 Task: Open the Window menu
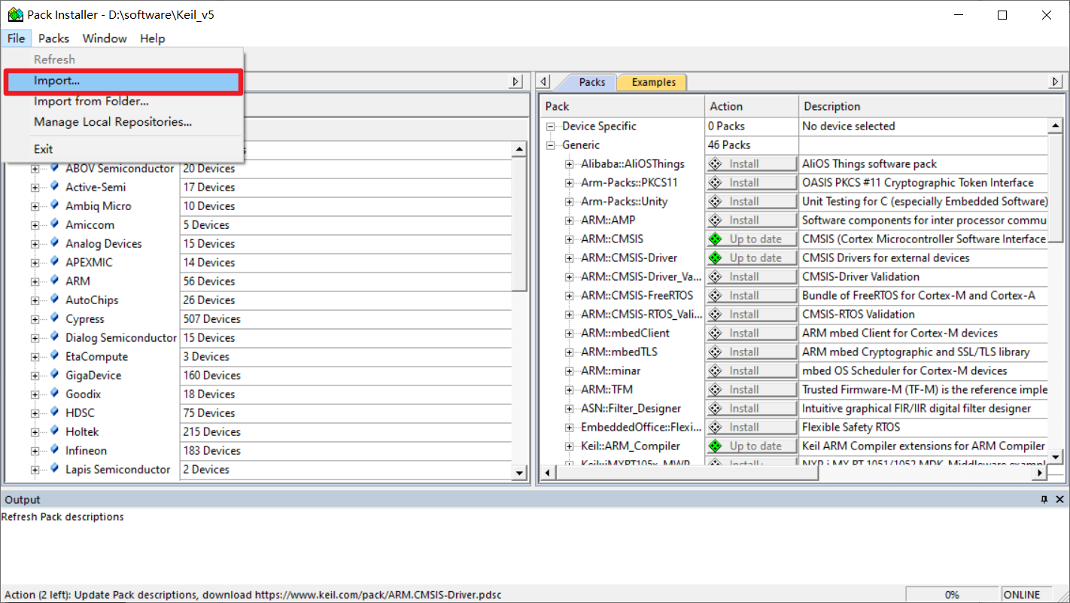tap(105, 38)
